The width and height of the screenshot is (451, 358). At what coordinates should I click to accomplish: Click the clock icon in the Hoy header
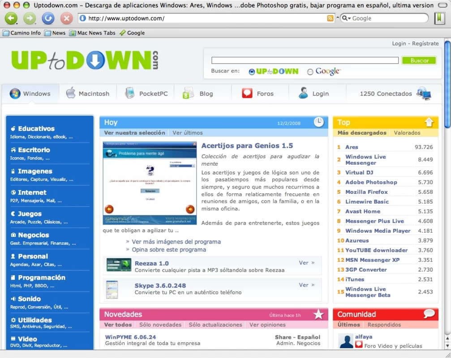318,122
